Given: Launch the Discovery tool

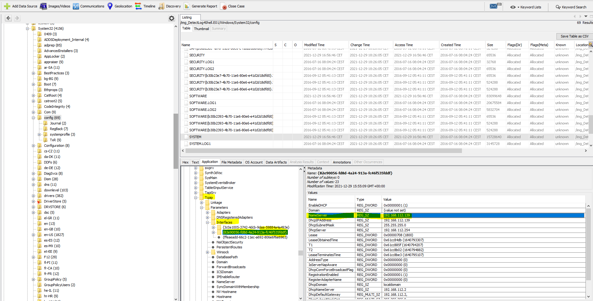Looking at the screenshot, I should point(169,6).
